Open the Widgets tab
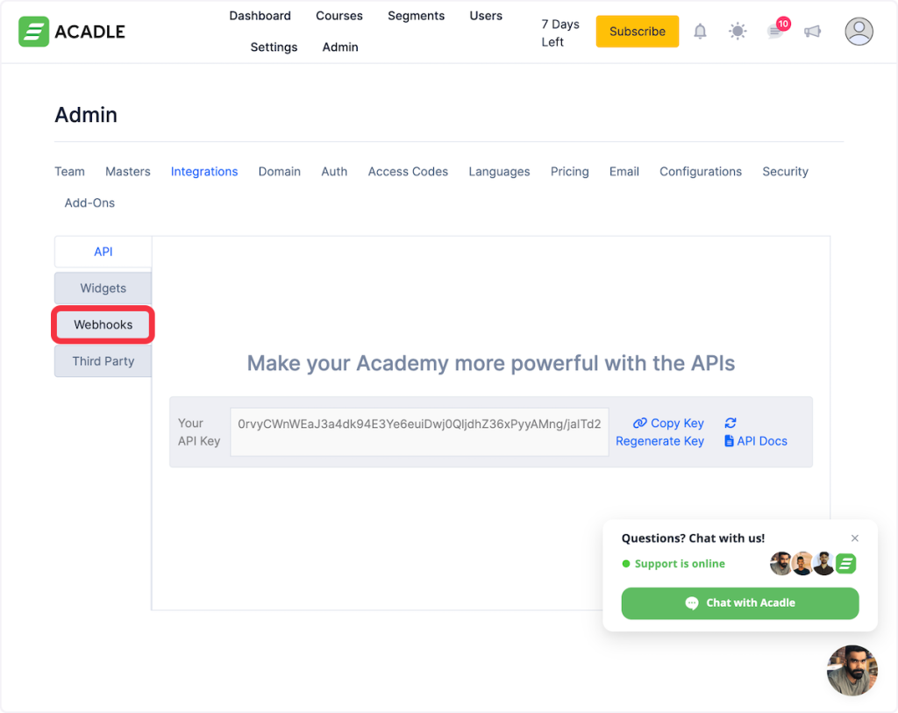 (x=103, y=289)
